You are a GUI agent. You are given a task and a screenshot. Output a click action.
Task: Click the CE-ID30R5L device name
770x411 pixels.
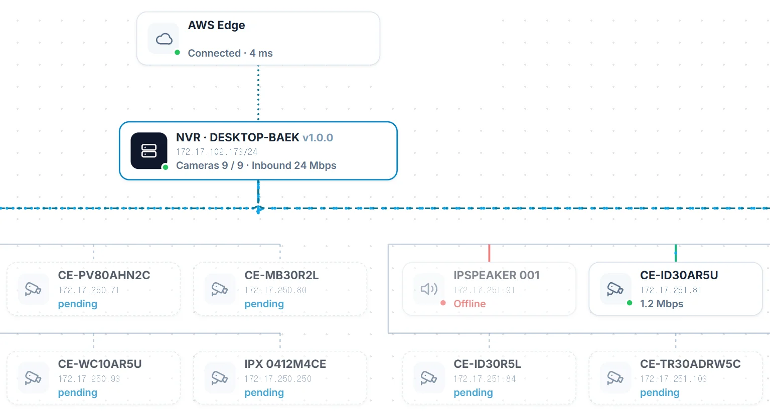488,364
